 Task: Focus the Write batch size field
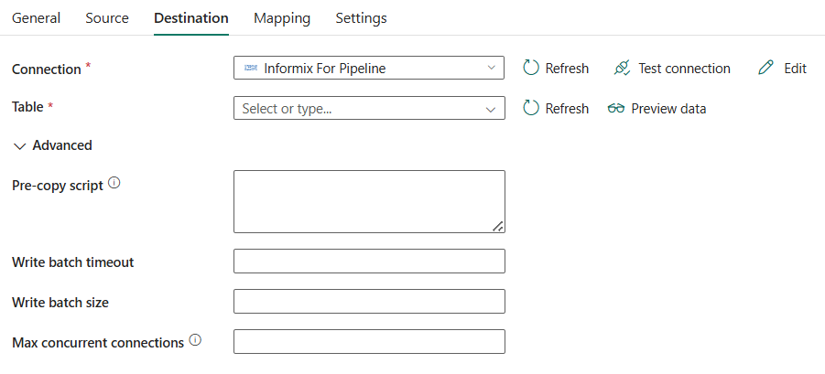[x=369, y=301]
